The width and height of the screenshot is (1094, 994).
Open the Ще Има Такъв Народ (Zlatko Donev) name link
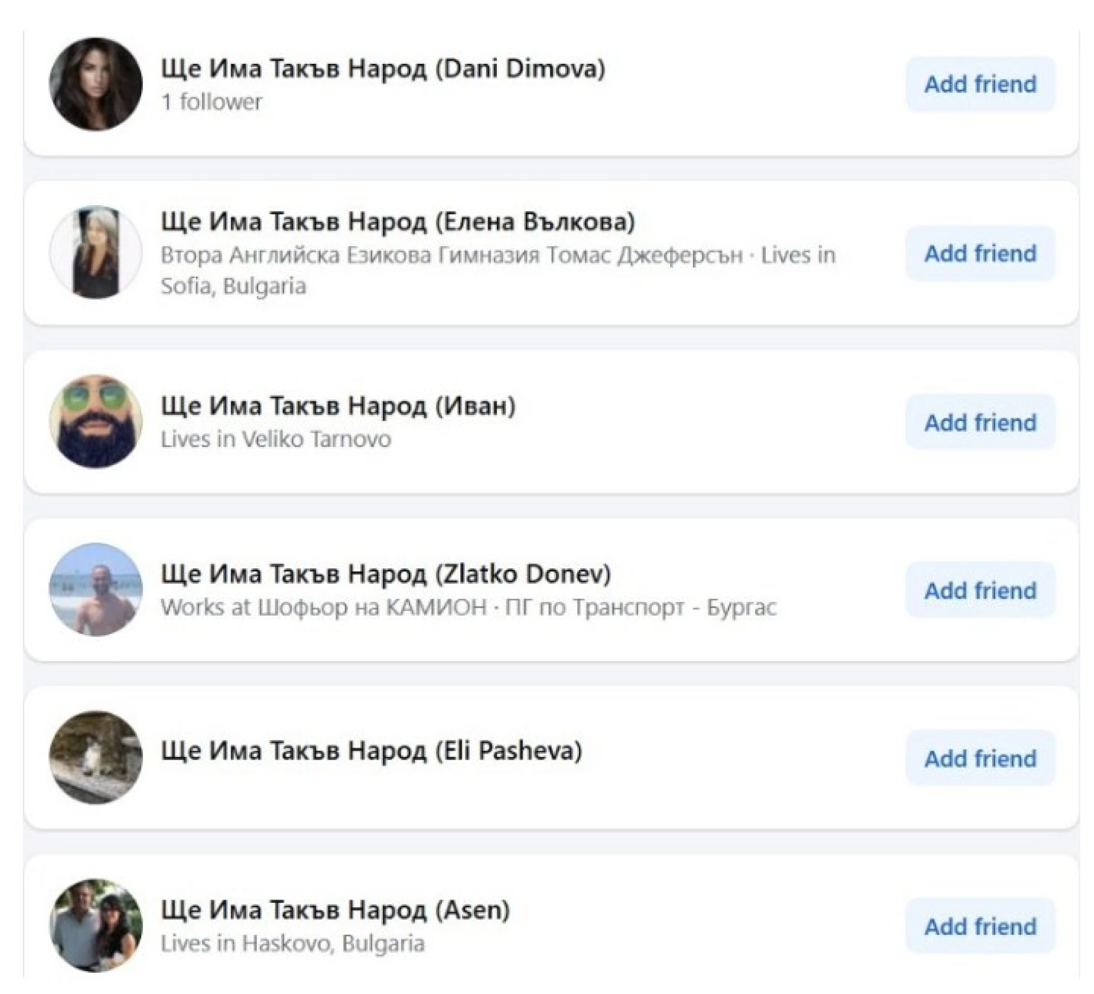(386, 574)
